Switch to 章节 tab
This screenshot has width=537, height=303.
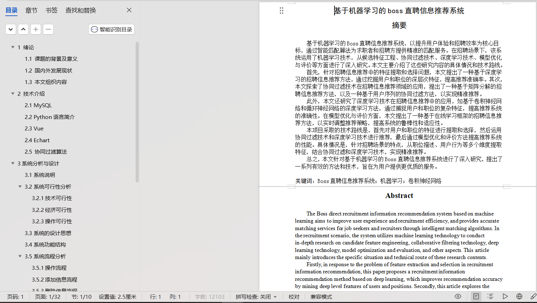pos(31,10)
